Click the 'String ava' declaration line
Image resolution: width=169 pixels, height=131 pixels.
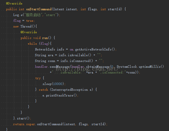click(x=68, y=55)
